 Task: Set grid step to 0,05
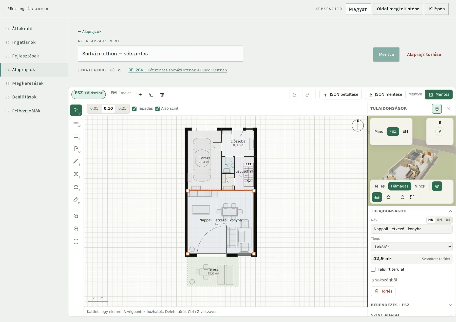[x=94, y=109]
